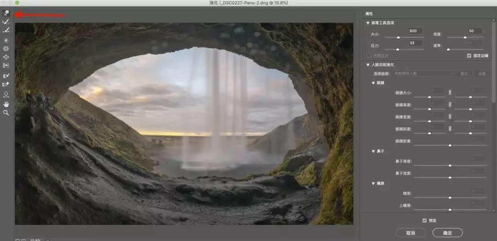Image resolution: width=497 pixels, height=241 pixels.
Task: Collapse the 画笔工具选项 section
Action: (368, 23)
